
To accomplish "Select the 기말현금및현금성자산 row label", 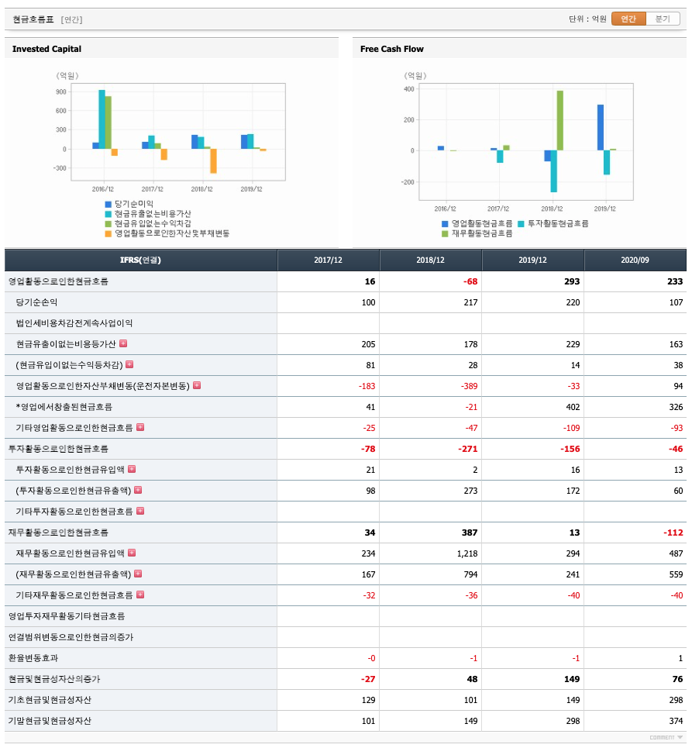I will coord(50,721).
